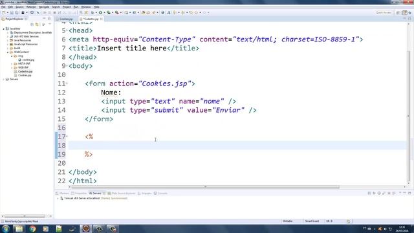The width and height of the screenshot is (414, 233).
Task: Expand the Servers project node
Action: point(4,79)
